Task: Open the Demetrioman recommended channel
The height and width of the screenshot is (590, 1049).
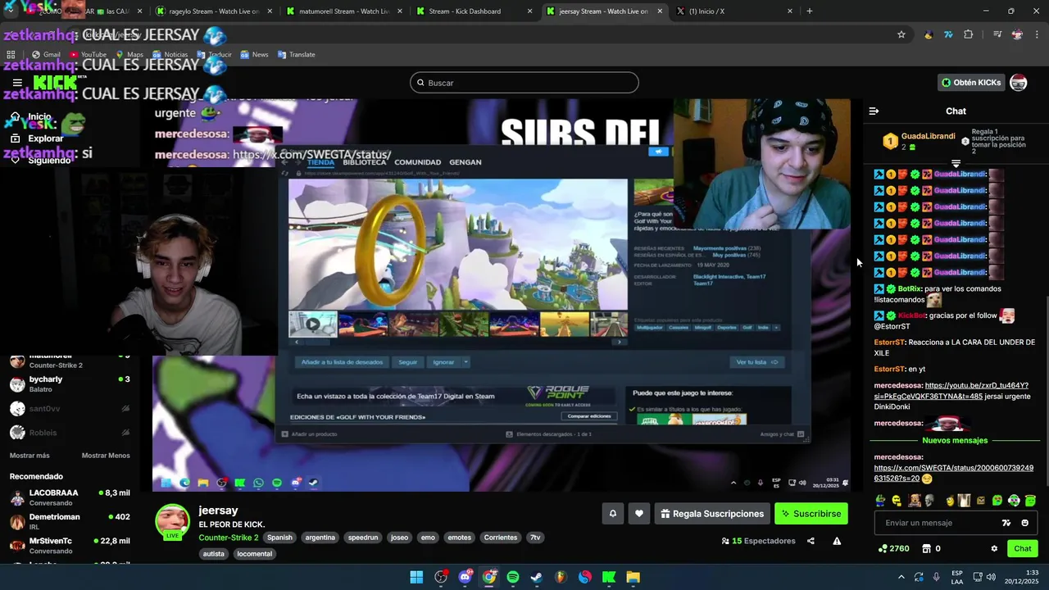Action: pos(70,522)
